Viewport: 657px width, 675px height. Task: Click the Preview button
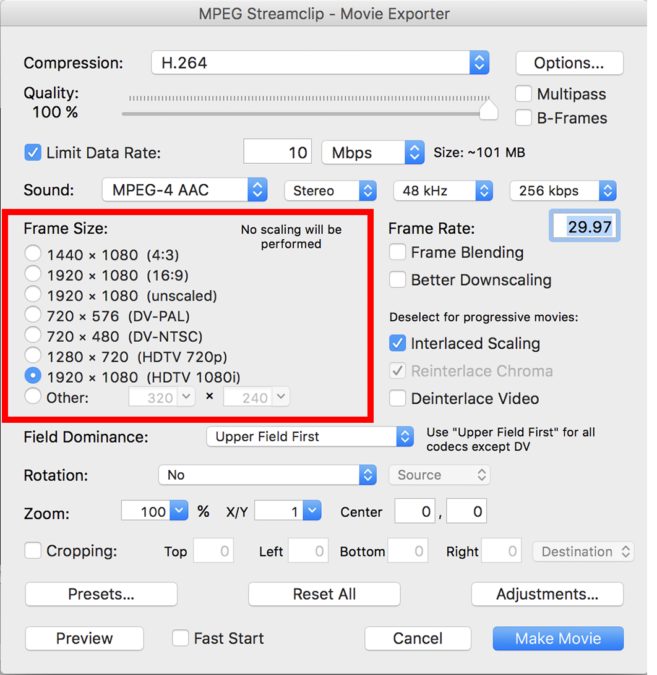pyautogui.click(x=84, y=639)
